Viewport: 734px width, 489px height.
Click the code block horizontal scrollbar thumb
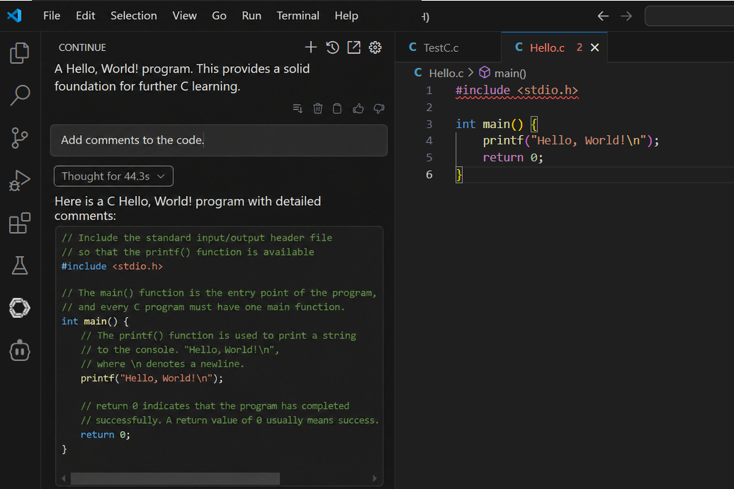[175, 478]
